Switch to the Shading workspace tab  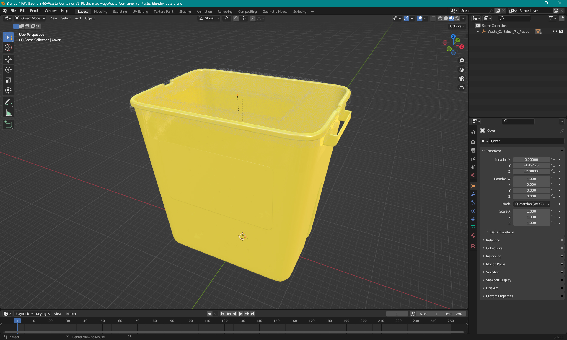[x=185, y=12]
